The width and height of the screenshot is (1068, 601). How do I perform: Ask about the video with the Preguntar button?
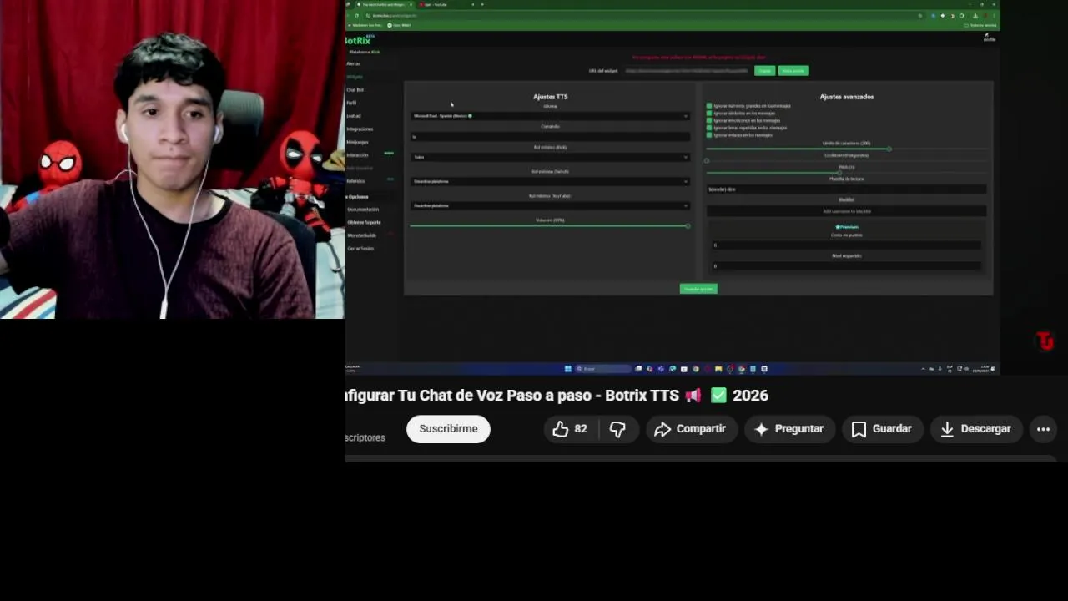tap(789, 429)
